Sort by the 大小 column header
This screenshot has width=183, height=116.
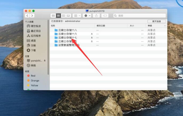137,26
